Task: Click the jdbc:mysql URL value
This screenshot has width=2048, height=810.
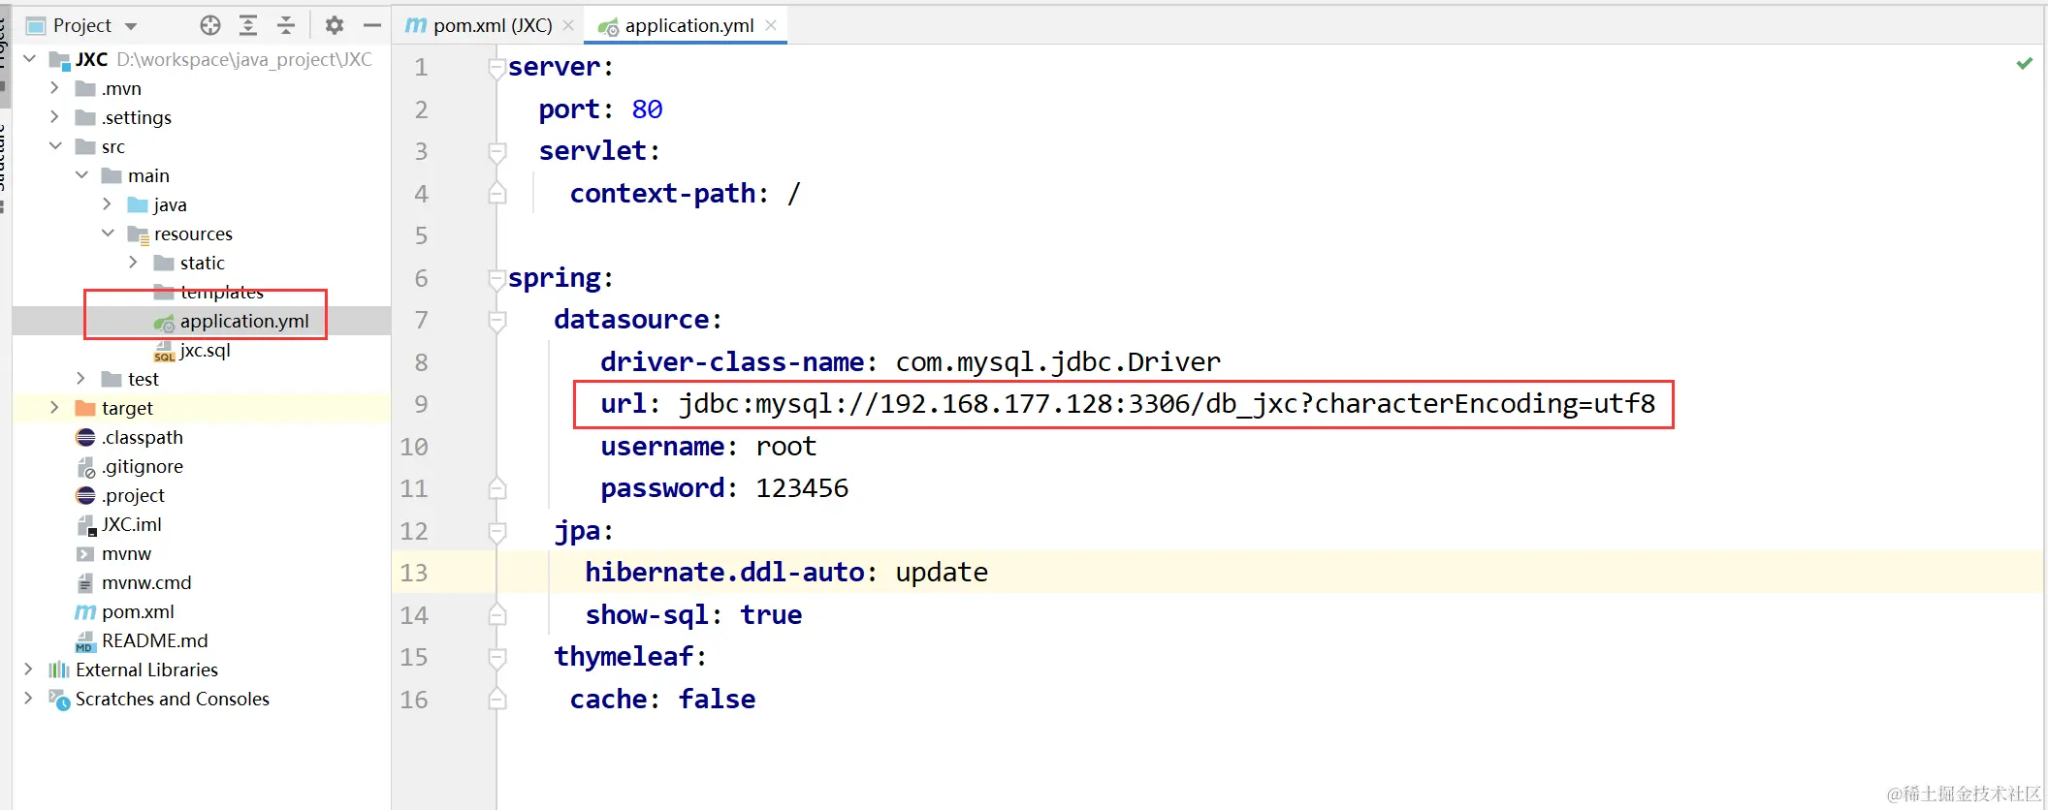Action: (1167, 404)
